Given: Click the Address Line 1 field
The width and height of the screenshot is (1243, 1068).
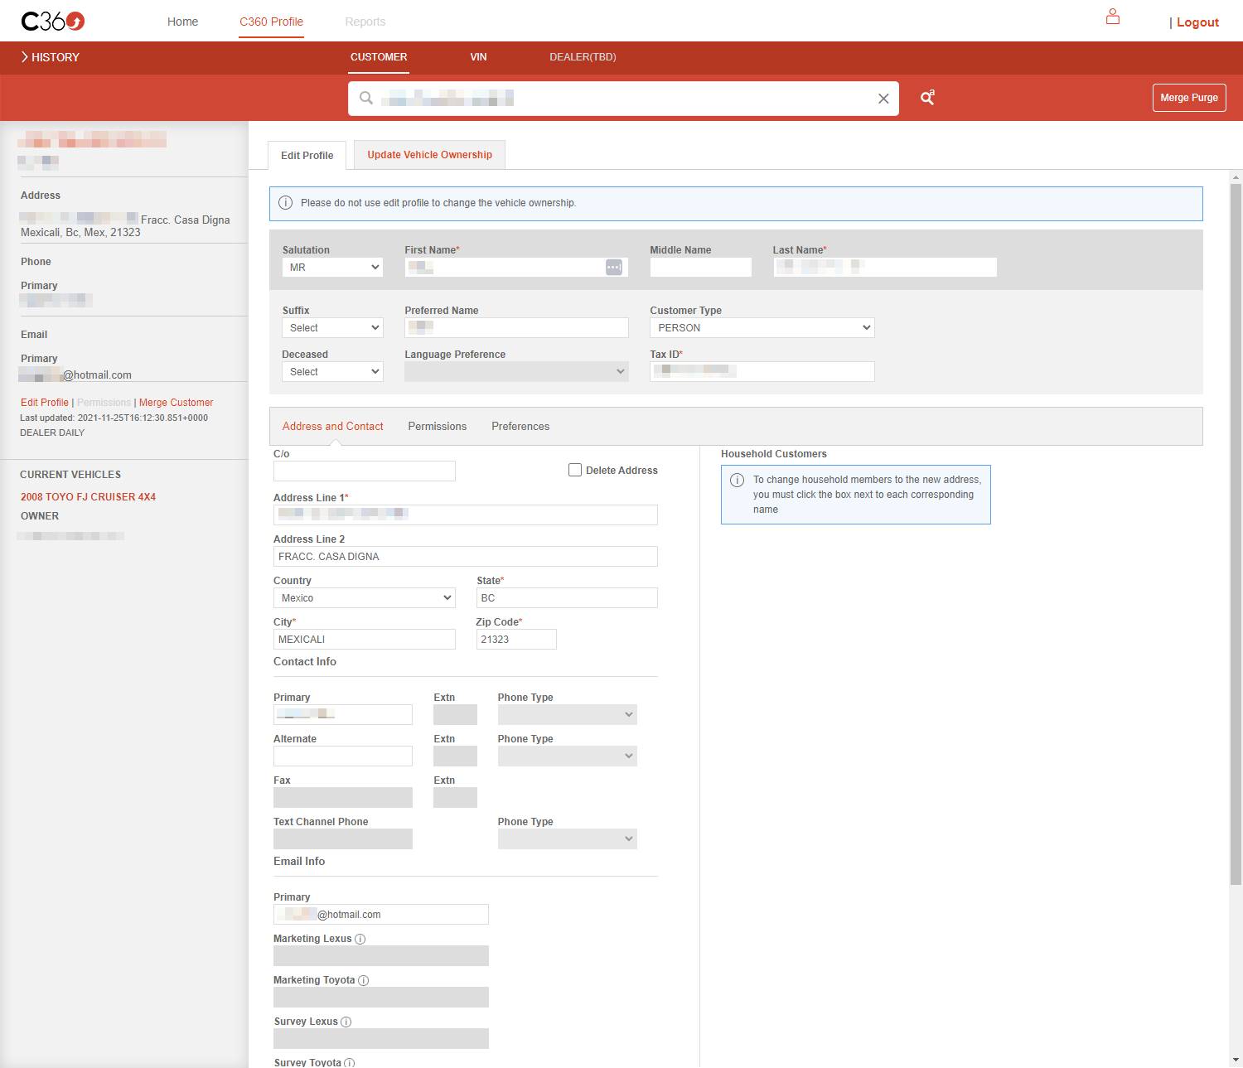Looking at the screenshot, I should (x=466, y=515).
